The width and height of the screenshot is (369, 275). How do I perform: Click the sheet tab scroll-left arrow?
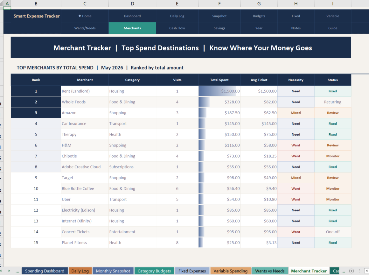point(1,271)
